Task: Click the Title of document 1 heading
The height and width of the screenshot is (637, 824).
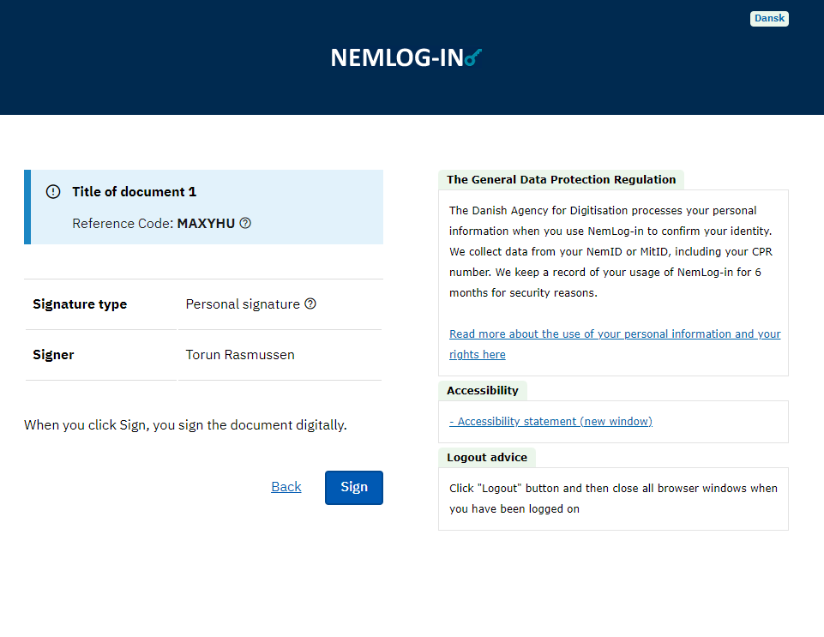Action: coord(135,192)
